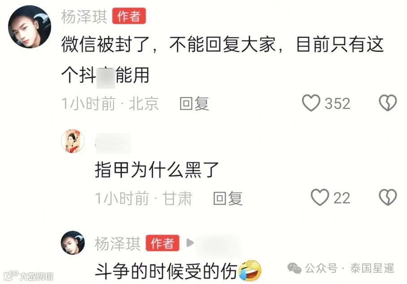Open 杨泽琪's small reply avatar
This screenshot has width=407, height=284.
tap(73, 243)
